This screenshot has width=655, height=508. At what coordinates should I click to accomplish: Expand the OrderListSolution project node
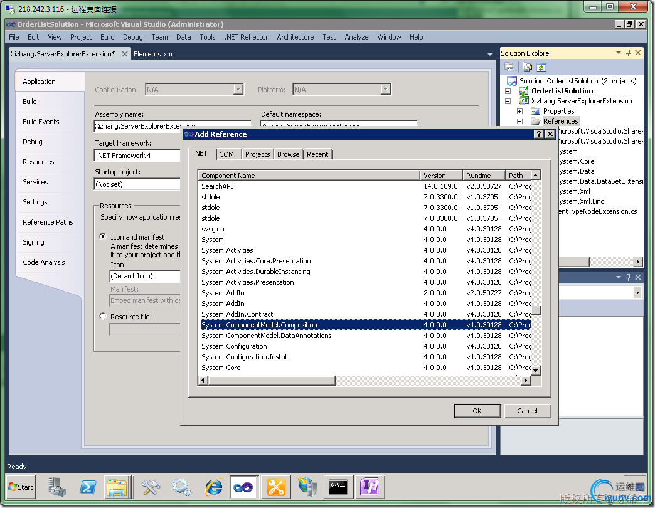click(508, 91)
